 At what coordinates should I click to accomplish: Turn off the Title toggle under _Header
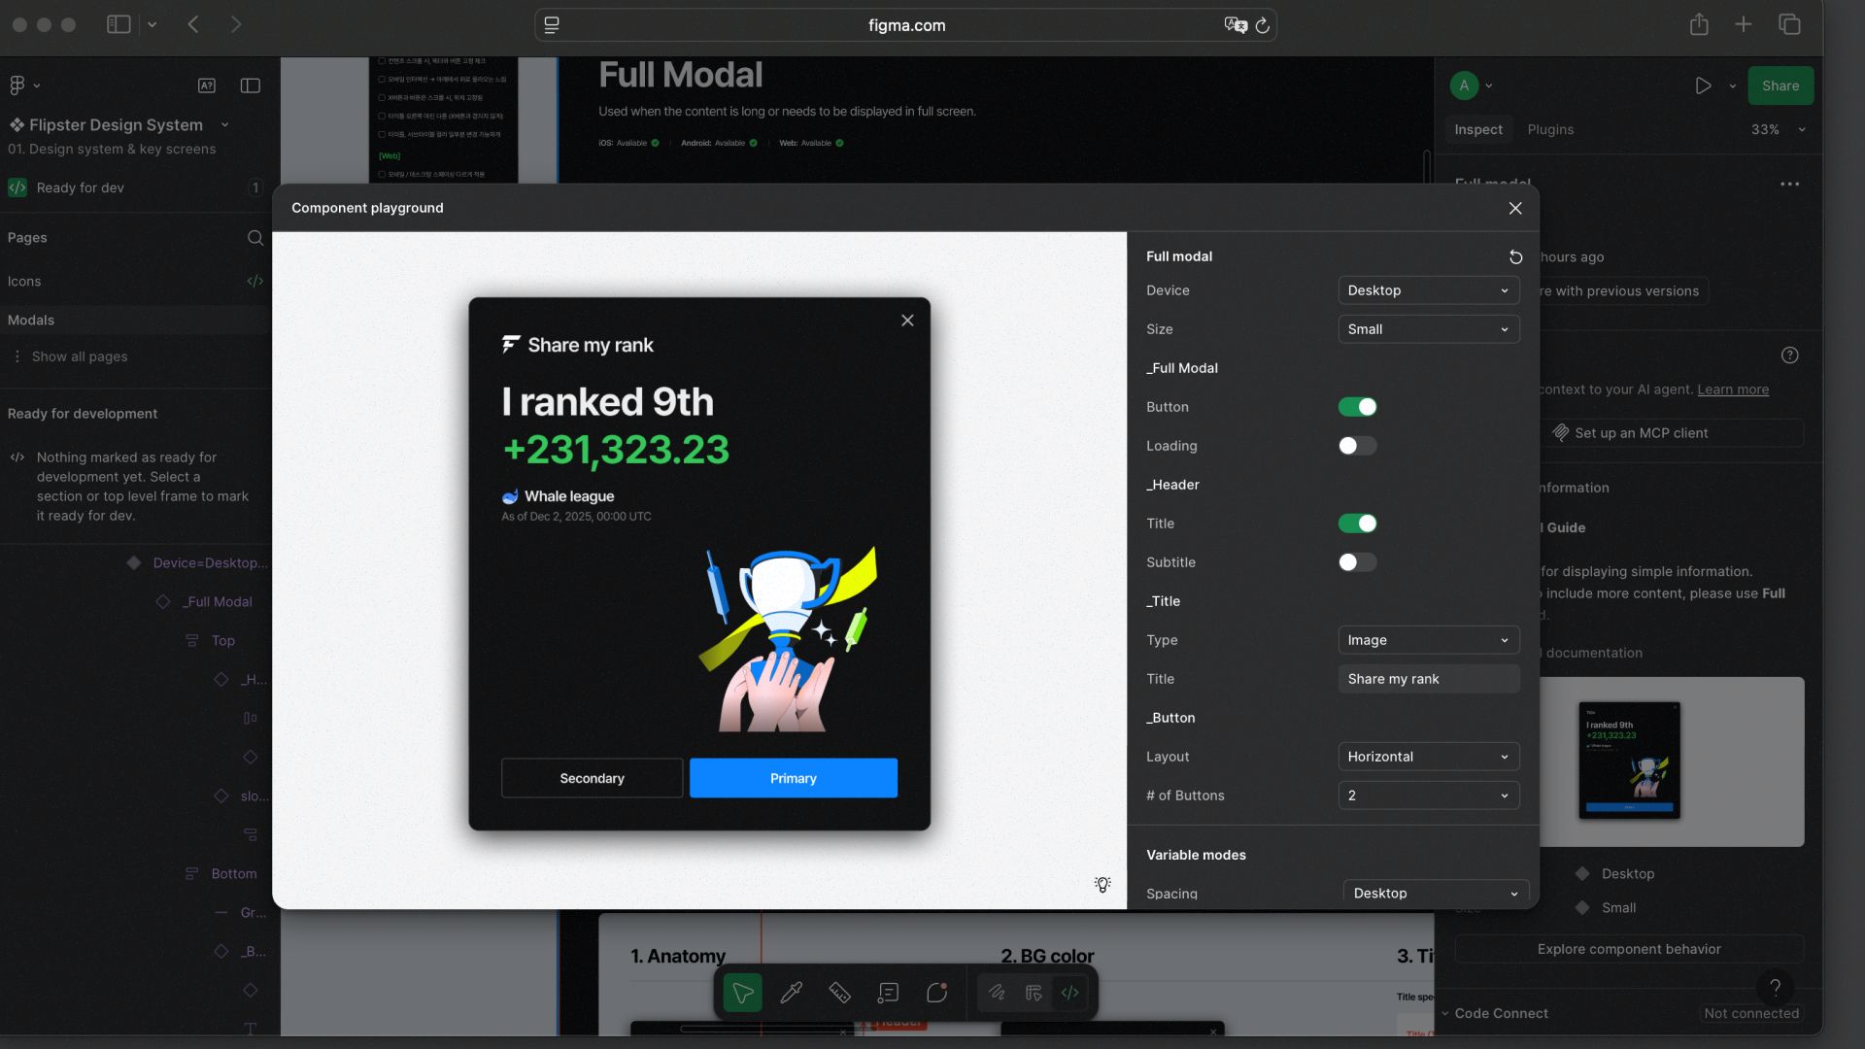(x=1357, y=524)
